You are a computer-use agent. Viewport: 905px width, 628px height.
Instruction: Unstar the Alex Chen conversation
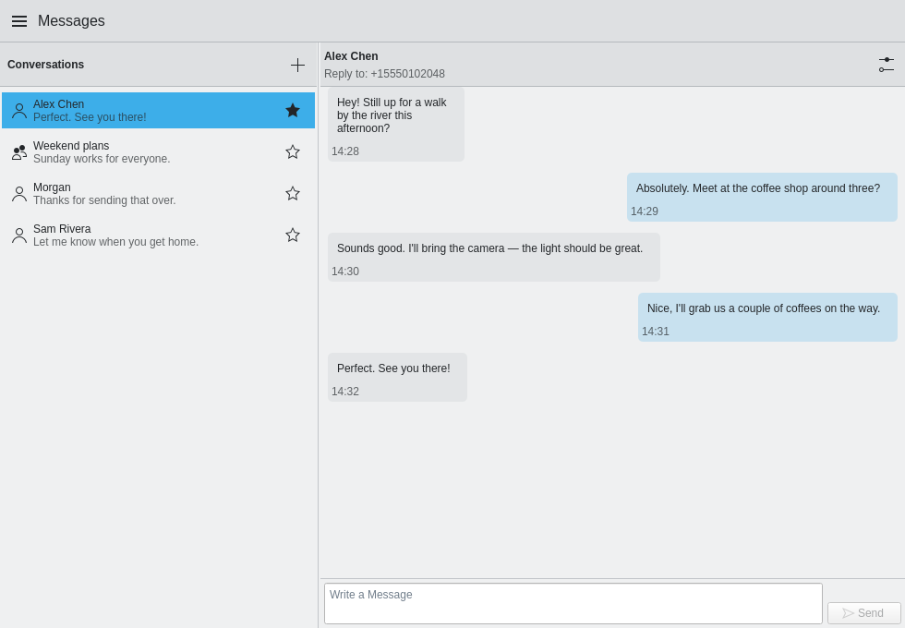(293, 110)
